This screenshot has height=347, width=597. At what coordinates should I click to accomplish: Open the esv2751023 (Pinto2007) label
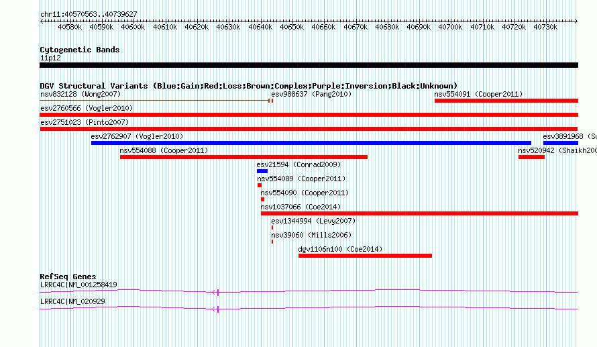pos(85,122)
